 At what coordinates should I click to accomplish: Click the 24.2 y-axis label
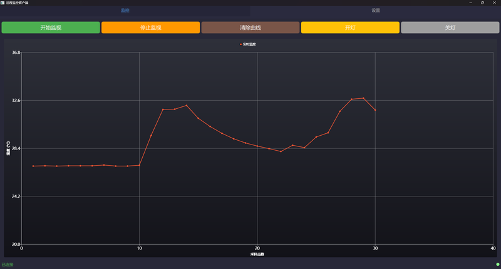point(16,196)
